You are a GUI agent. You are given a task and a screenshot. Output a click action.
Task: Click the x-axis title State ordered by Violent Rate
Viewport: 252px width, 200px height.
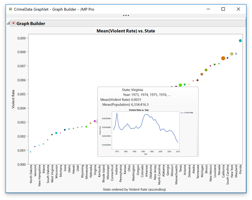134,189
